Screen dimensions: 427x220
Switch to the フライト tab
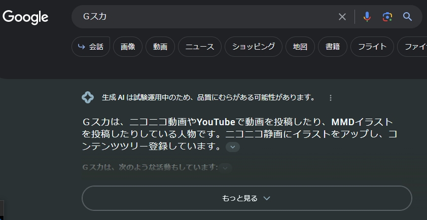372,47
